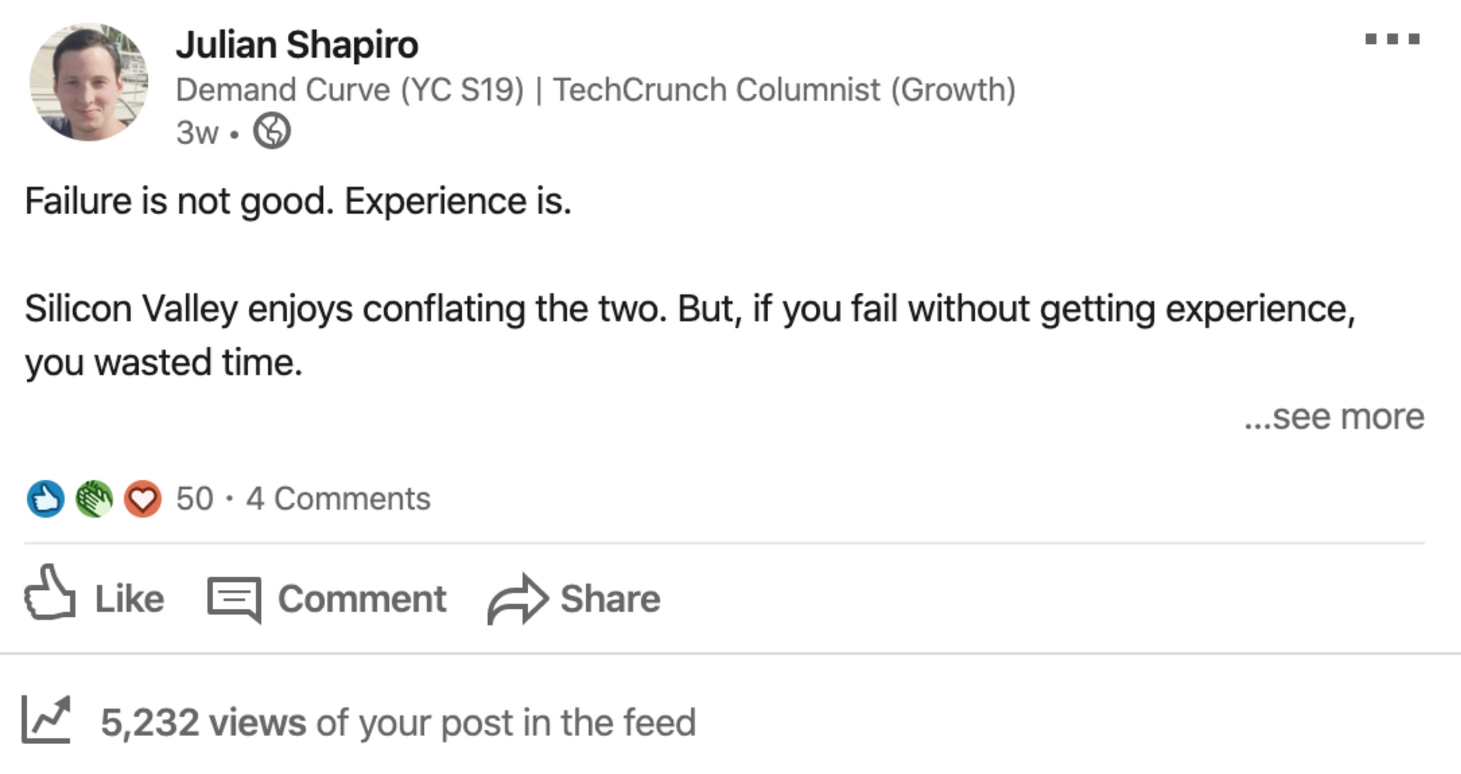Viewport: 1461px width, 774px height.
Task: Expand post with see more
Action: 1334,416
